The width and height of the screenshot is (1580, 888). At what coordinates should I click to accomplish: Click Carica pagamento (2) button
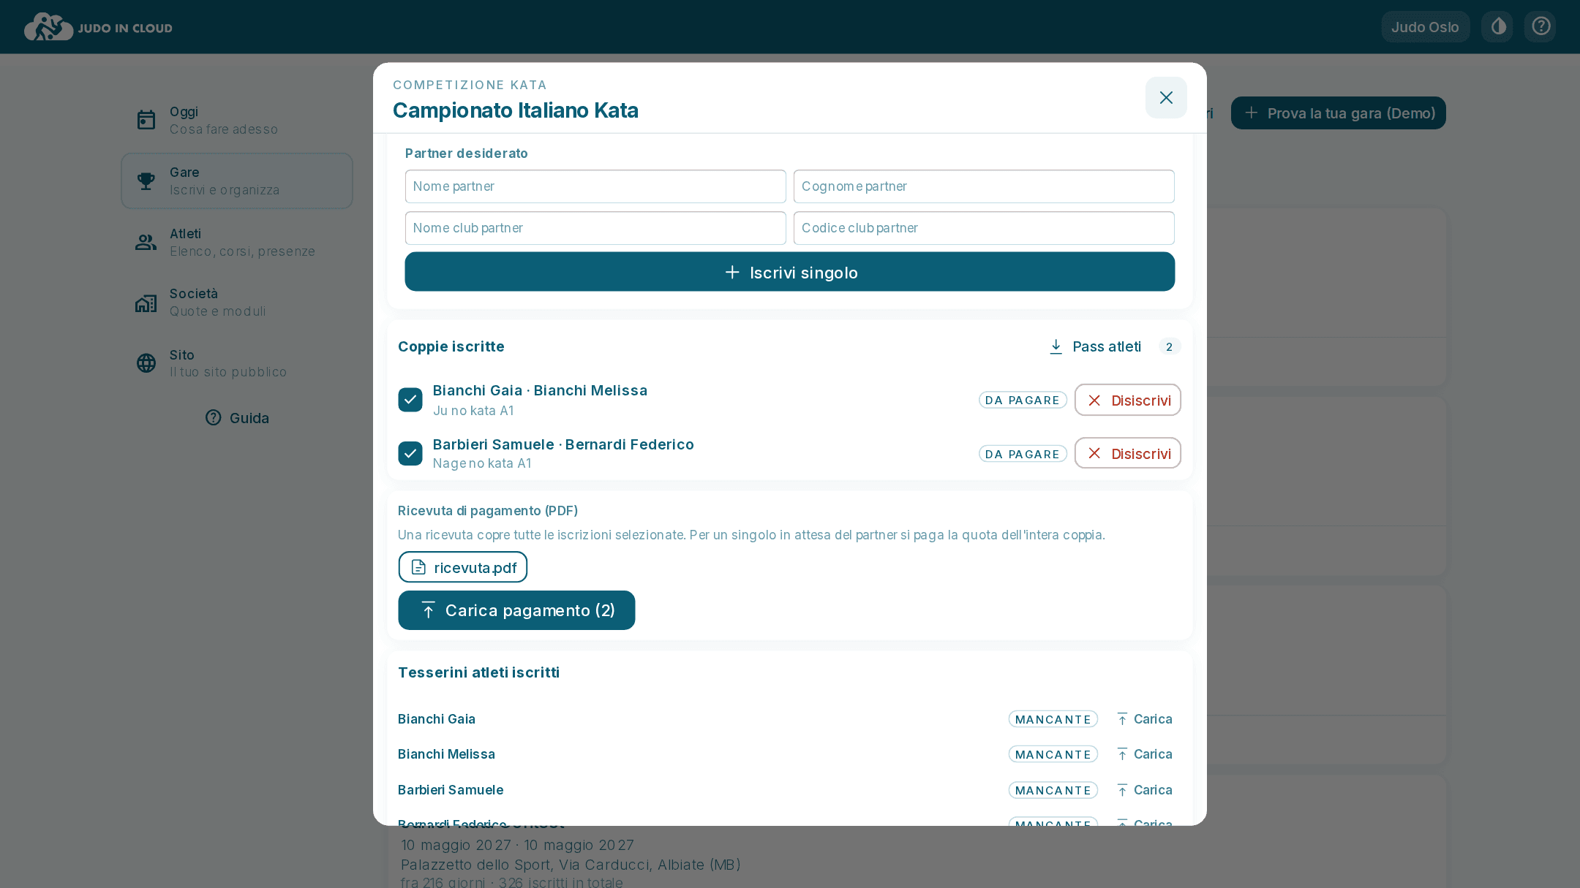[x=516, y=610]
